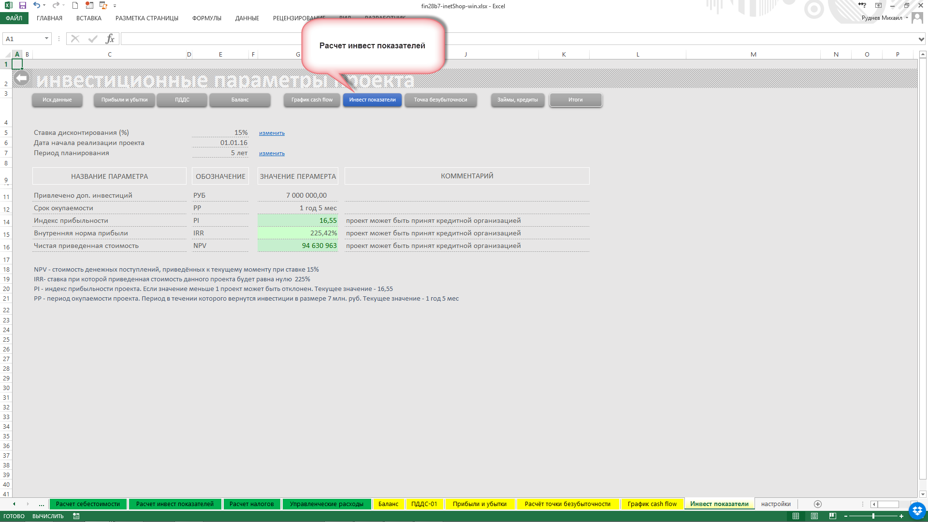Click the ПДДС navigation button

pyautogui.click(x=182, y=100)
